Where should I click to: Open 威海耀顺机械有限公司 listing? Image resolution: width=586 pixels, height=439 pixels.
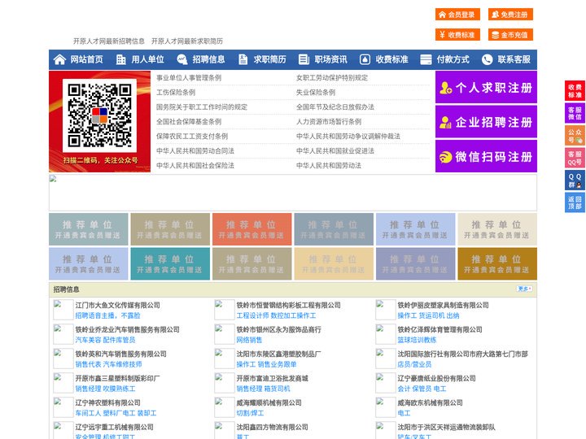269,402
